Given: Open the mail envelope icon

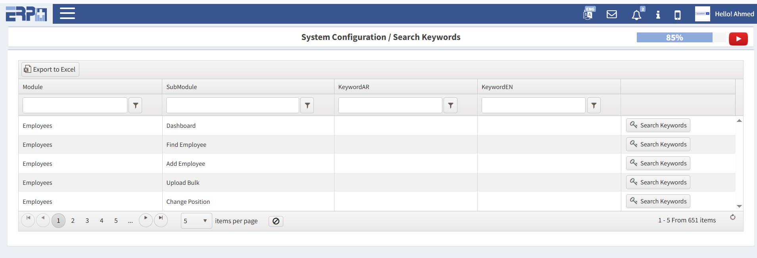Looking at the screenshot, I should (x=611, y=14).
